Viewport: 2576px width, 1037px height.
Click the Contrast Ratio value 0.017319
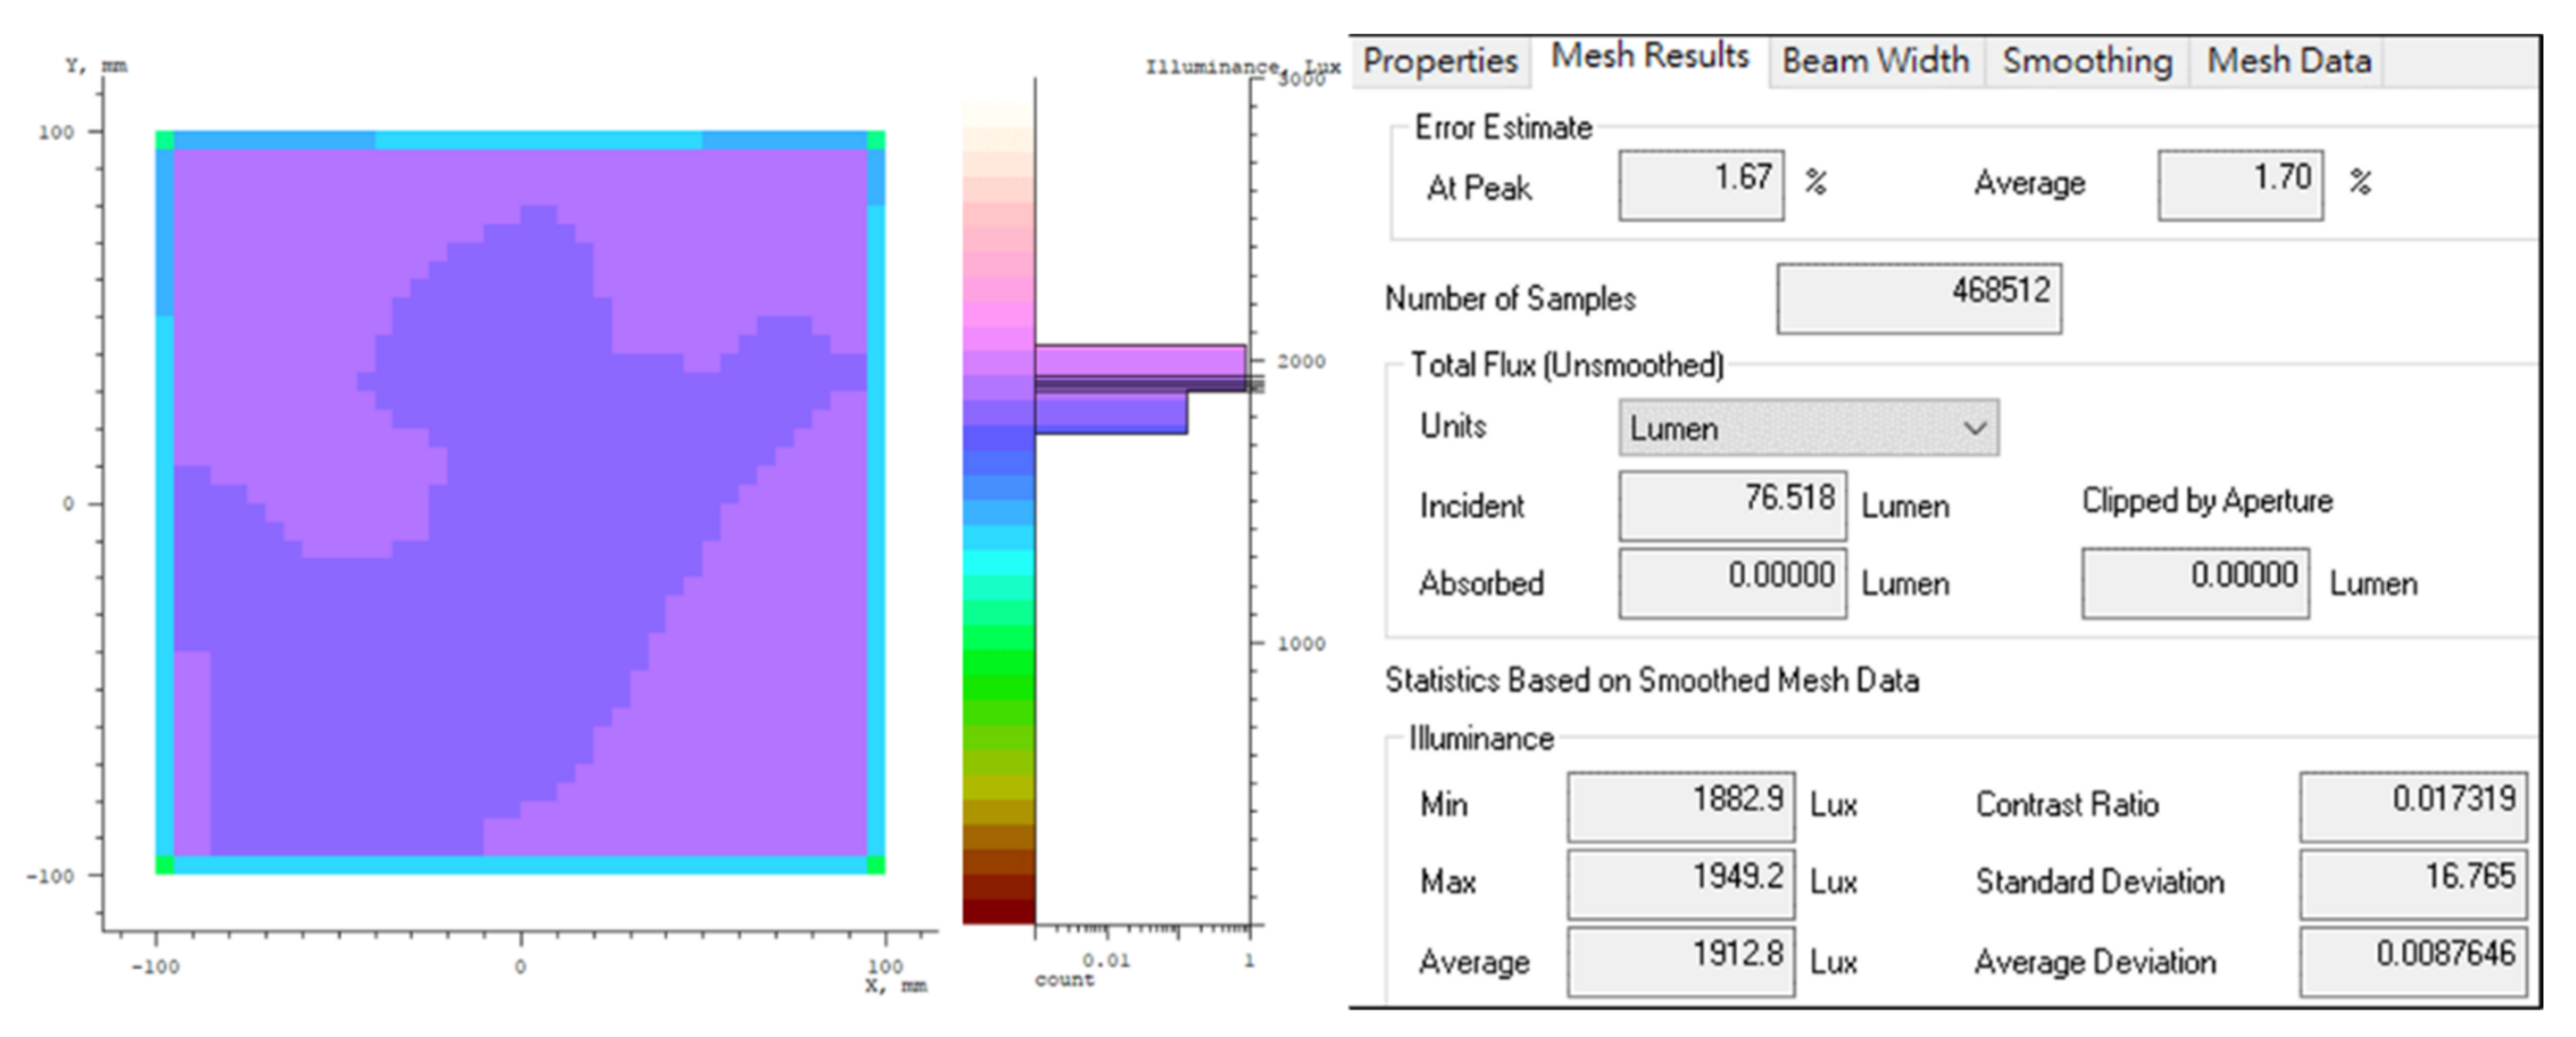[2412, 806]
